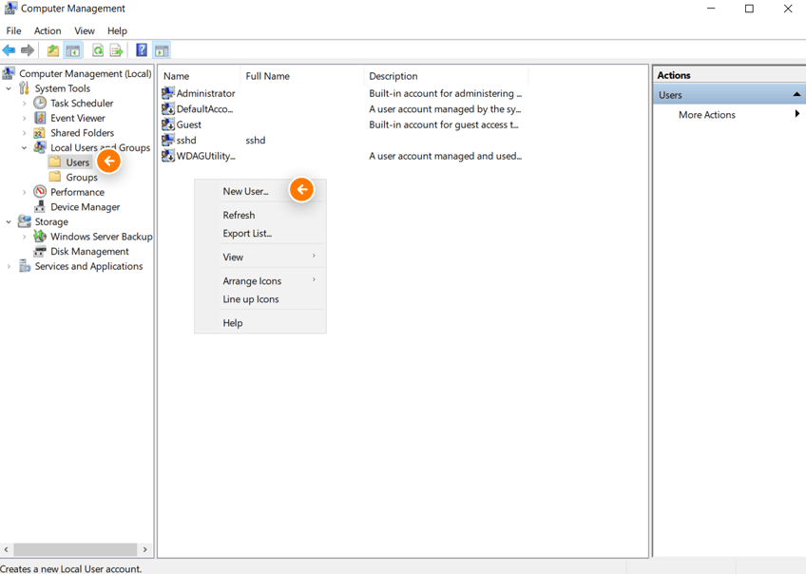Click the Up one level folder icon

(x=52, y=50)
